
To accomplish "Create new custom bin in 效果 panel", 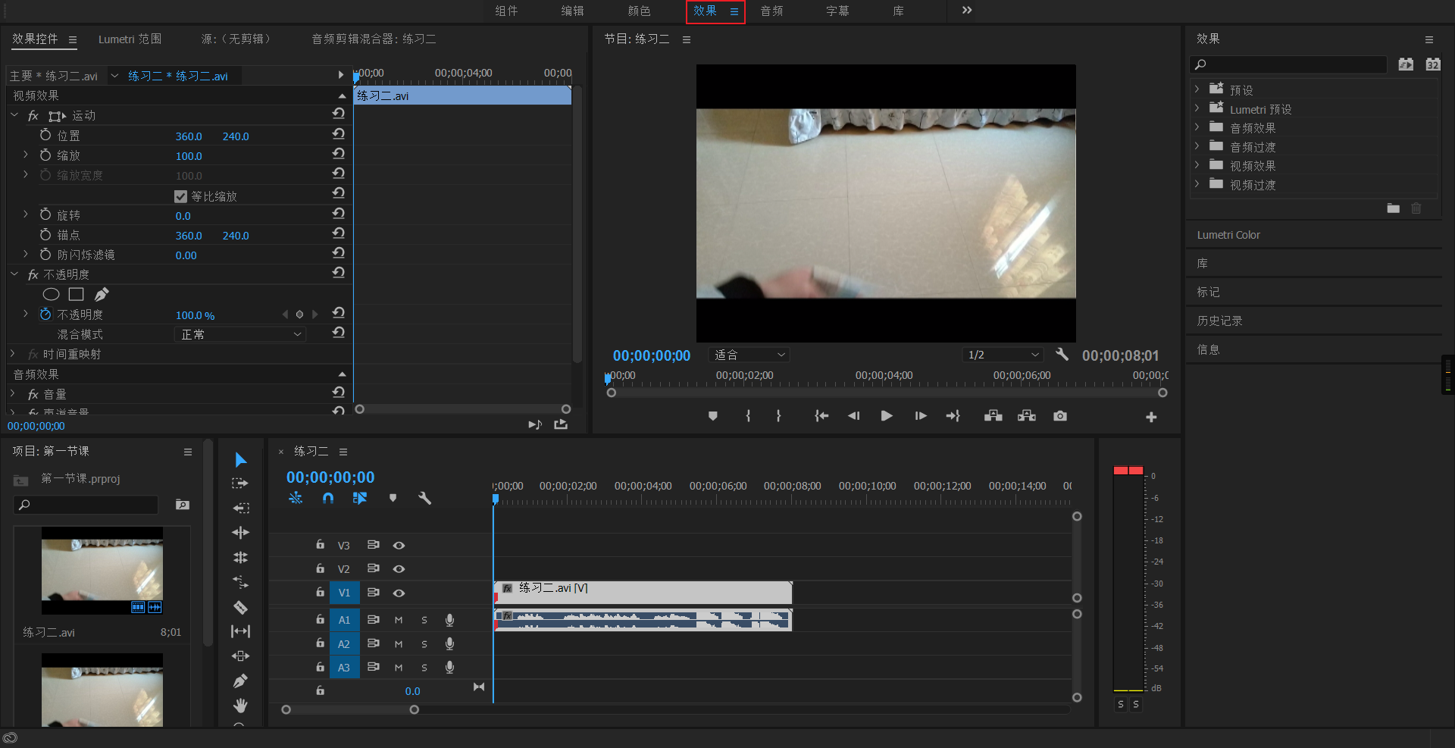I will [1394, 208].
